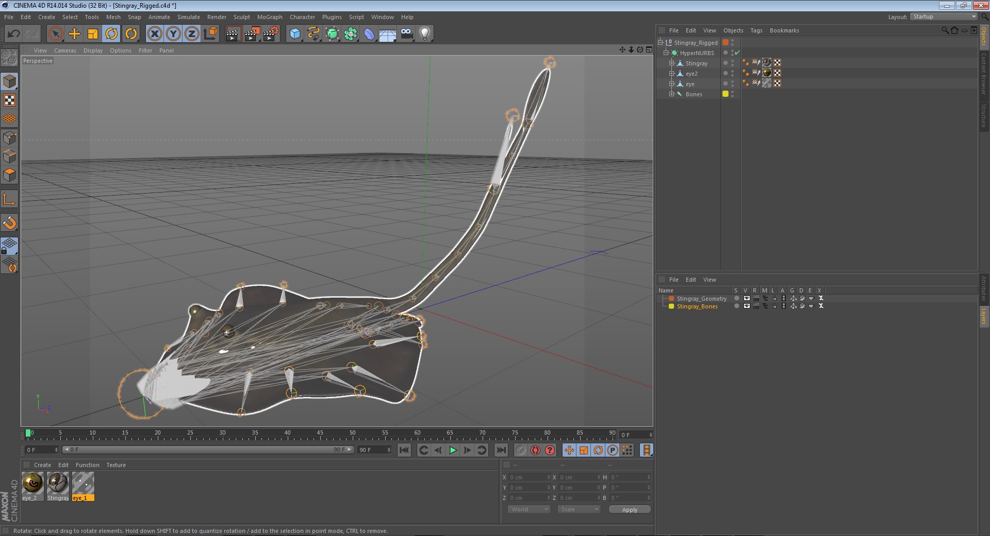This screenshot has height=536, width=990.
Task: Collapse the HyperNURBS tree node
Action: click(666, 53)
